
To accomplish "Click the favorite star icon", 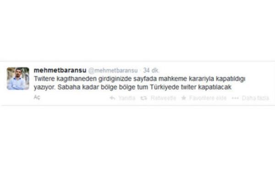I will [184, 98].
